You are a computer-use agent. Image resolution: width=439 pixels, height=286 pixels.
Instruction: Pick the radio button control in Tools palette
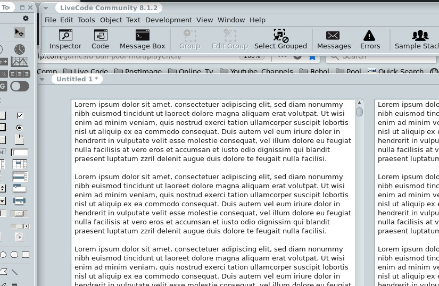(19, 128)
